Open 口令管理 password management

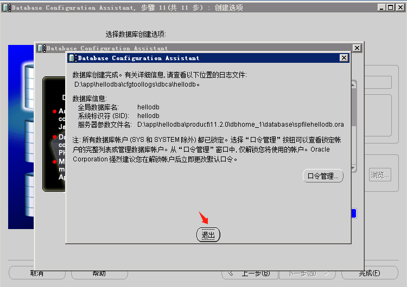click(323, 176)
